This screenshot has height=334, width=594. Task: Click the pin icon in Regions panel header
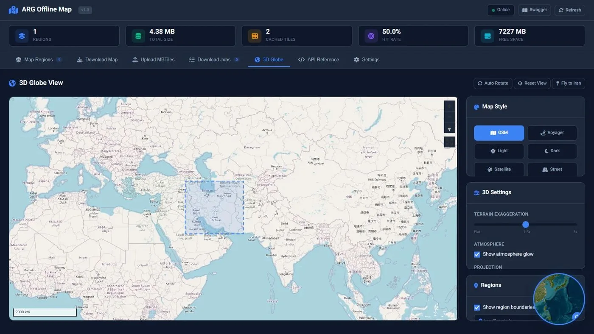point(476,285)
